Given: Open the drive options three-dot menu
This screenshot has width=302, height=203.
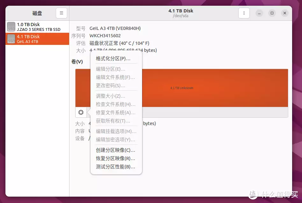Looking at the screenshot, I should pos(244,13).
